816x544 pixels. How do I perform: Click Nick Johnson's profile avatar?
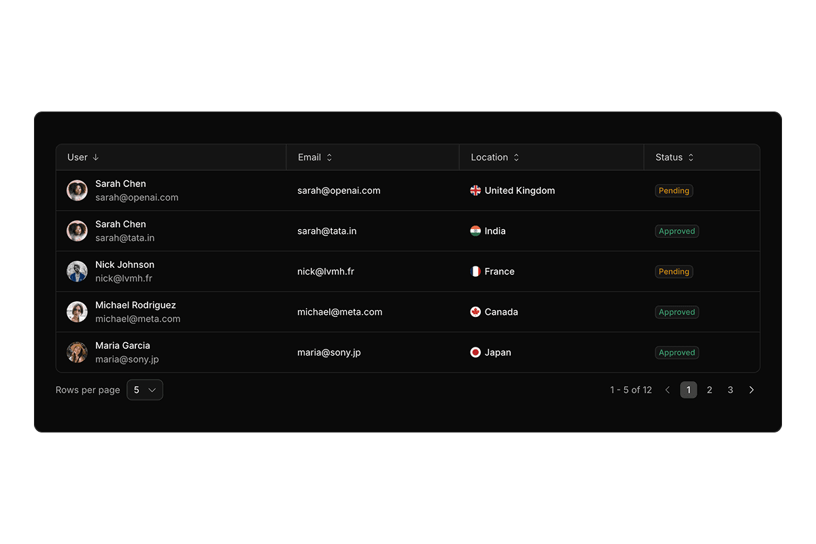click(77, 271)
